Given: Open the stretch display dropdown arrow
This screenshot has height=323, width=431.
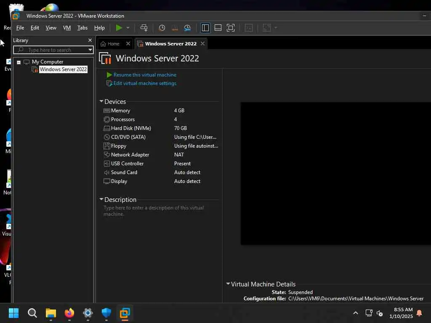Looking at the screenshot, I should (x=276, y=28).
